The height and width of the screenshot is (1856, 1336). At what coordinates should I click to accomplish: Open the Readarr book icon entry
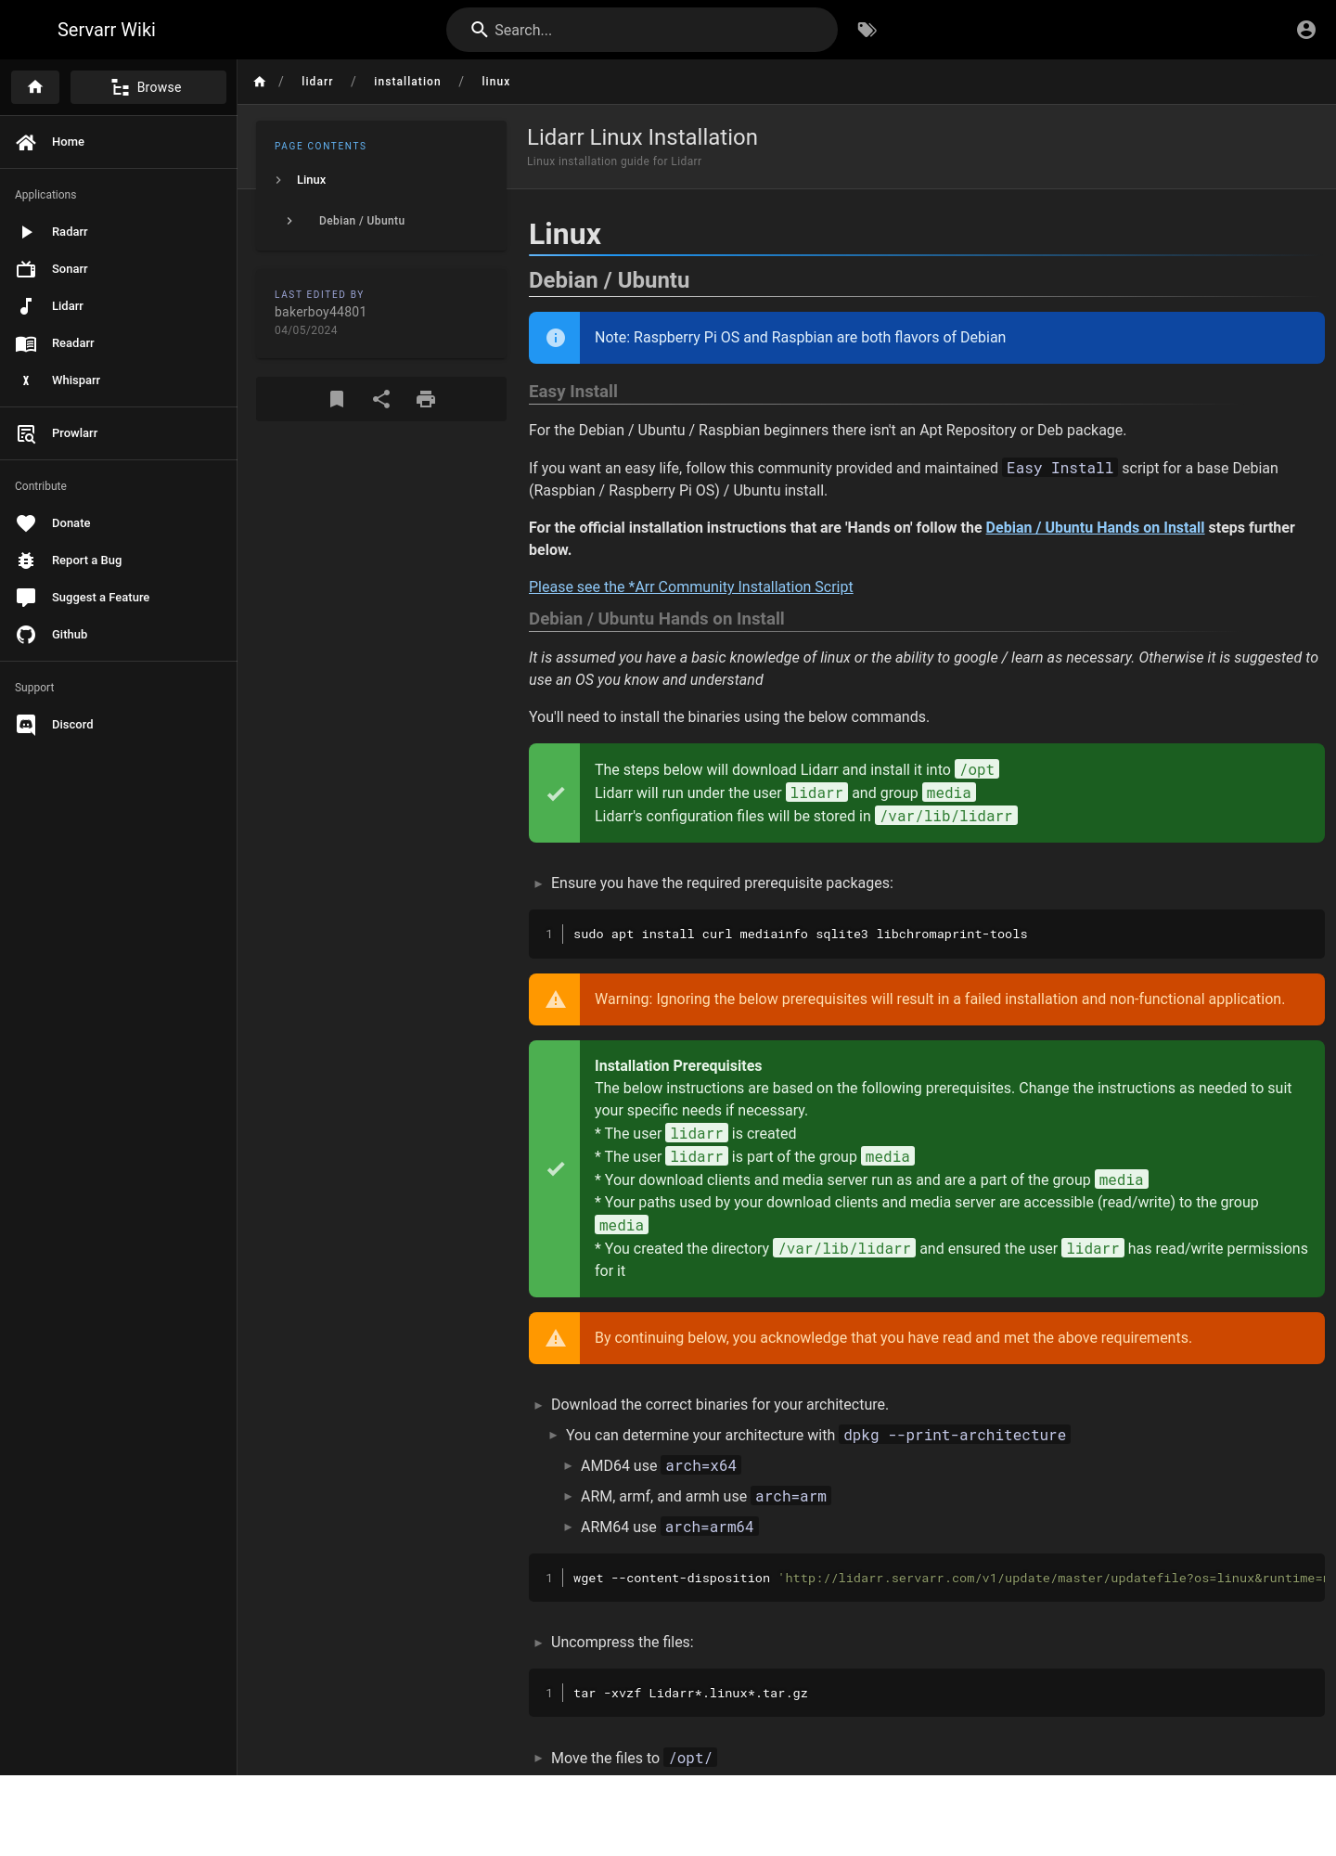coord(26,343)
